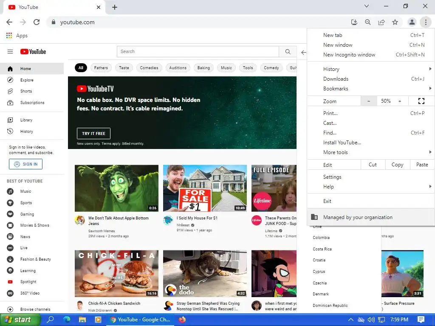The width and height of the screenshot is (435, 326).
Task: Bookmark this tab with the star
Action: pos(395,22)
